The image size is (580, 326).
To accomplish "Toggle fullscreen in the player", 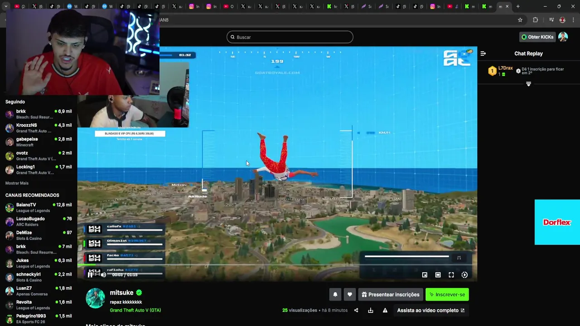I will [451, 275].
